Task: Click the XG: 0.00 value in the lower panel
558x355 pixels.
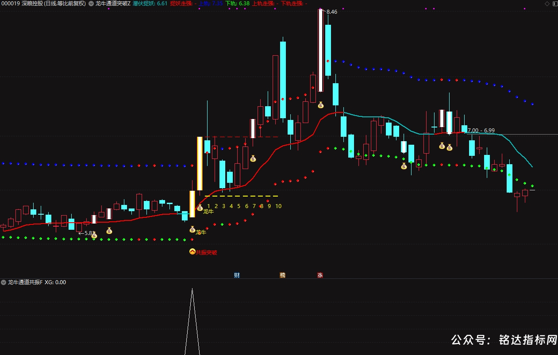Action: coord(55,282)
